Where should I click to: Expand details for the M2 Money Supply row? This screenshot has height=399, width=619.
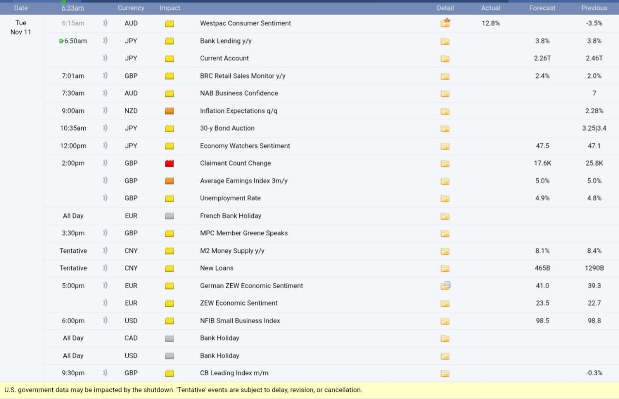tap(445, 251)
